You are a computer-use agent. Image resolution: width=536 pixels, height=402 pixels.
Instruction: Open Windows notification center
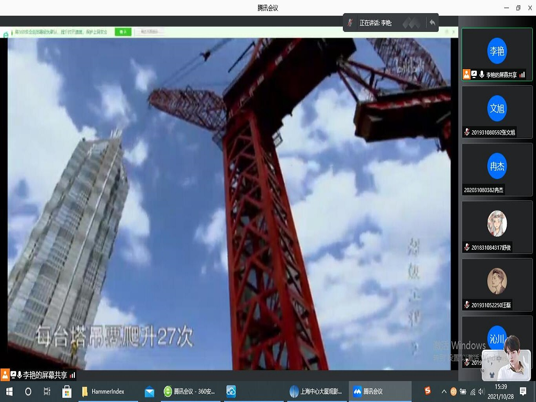523,392
